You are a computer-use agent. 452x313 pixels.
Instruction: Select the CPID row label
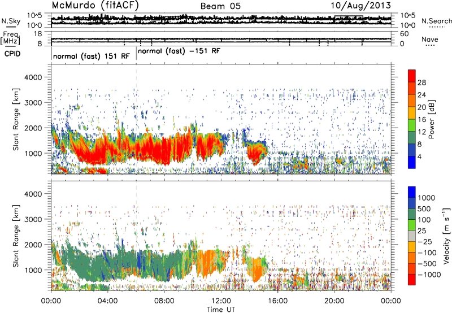click(x=12, y=54)
